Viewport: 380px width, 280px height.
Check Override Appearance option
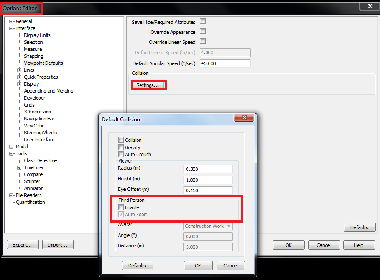tap(202, 31)
